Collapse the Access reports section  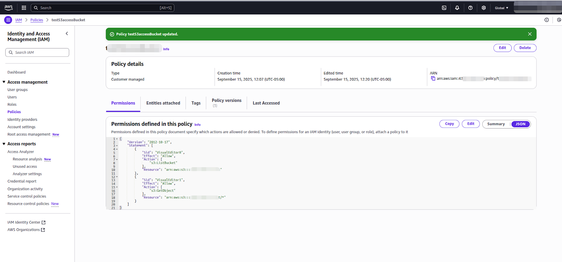click(4, 144)
